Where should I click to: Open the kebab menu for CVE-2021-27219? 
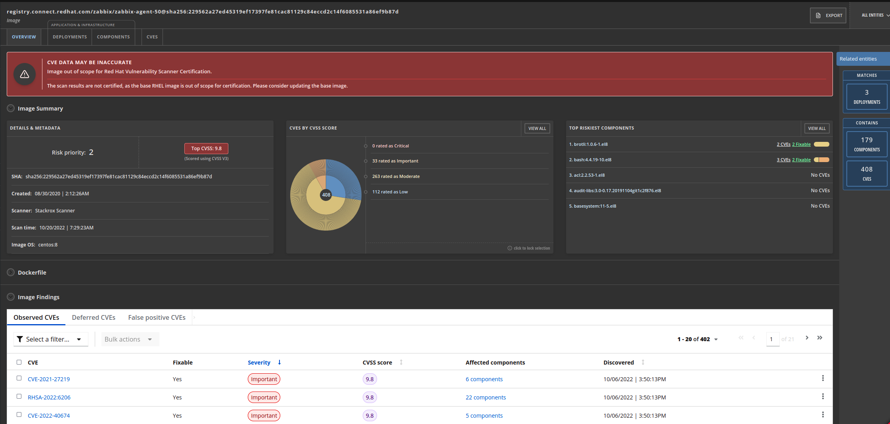coord(823,378)
